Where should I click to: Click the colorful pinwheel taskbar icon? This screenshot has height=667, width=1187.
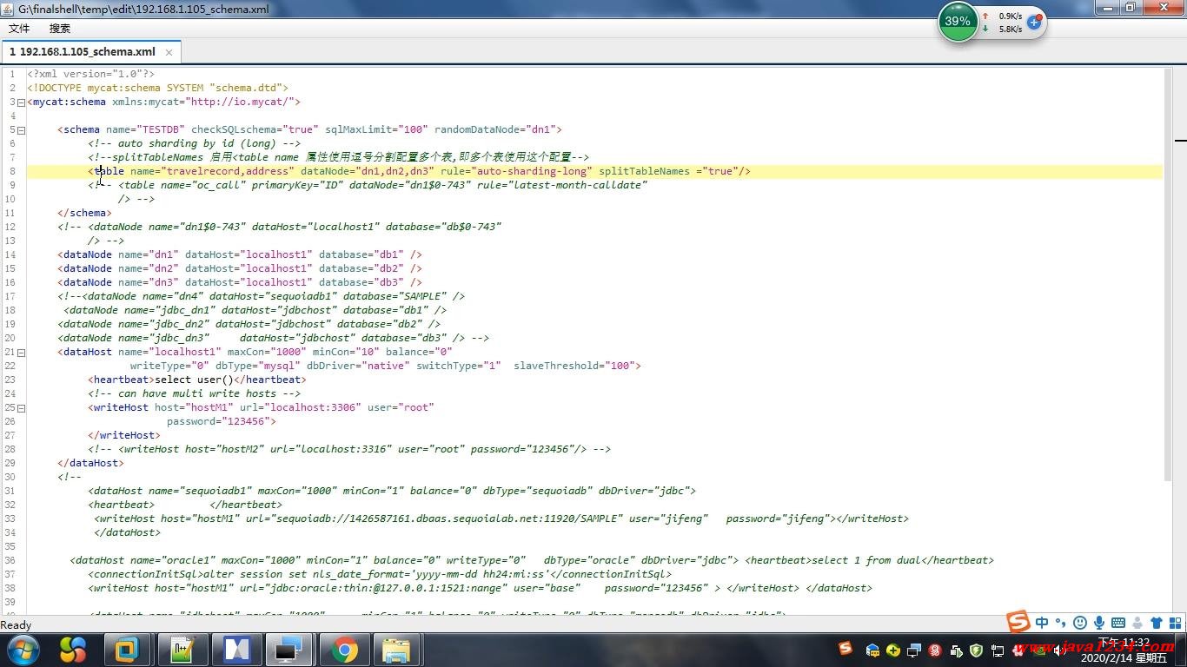tap(73, 650)
